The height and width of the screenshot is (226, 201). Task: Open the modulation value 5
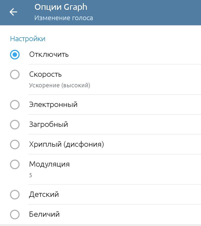pyautogui.click(x=31, y=176)
